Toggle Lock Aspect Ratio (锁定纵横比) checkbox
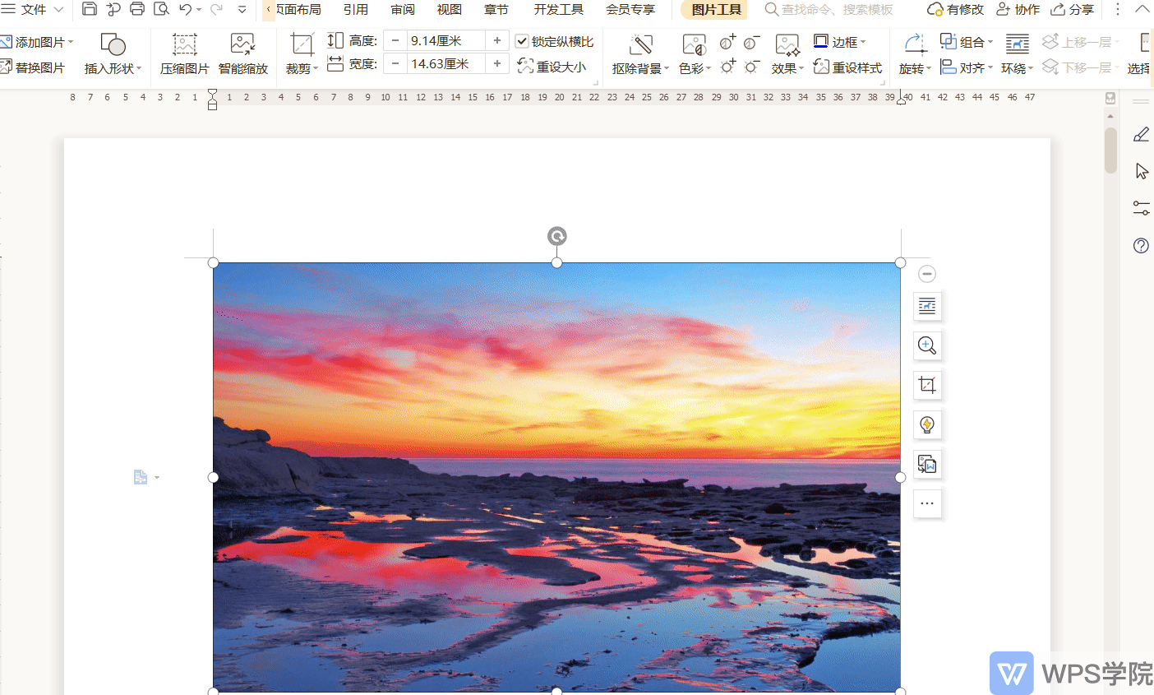The width and height of the screenshot is (1154, 695). [x=522, y=41]
